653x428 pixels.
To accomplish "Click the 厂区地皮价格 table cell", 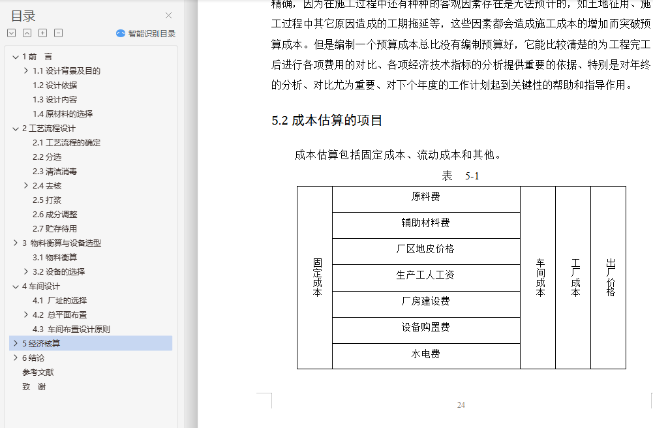I will 426,251.
